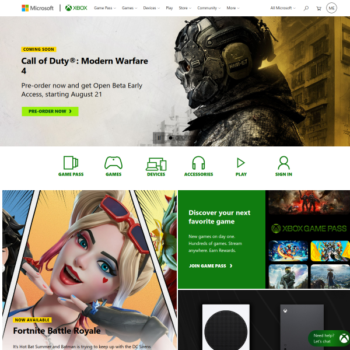Open the ME account avatar
The height and width of the screenshot is (350, 350).
(x=331, y=8)
